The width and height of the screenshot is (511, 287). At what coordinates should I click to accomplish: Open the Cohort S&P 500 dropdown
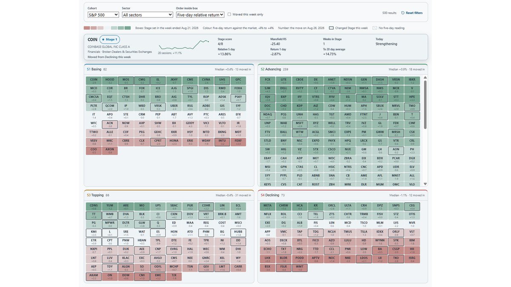pos(103,14)
